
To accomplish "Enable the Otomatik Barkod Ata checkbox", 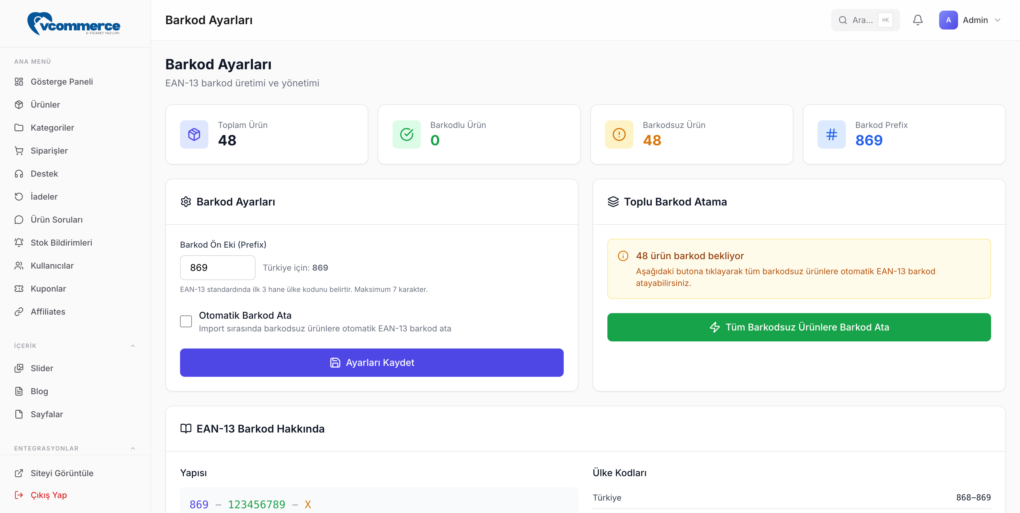I will 186,321.
